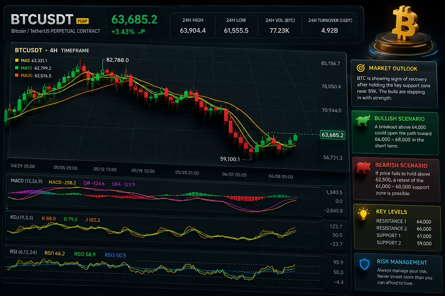Click the golden Bitcoin coin logo
The width and height of the screenshot is (445, 296).
[x=405, y=23]
